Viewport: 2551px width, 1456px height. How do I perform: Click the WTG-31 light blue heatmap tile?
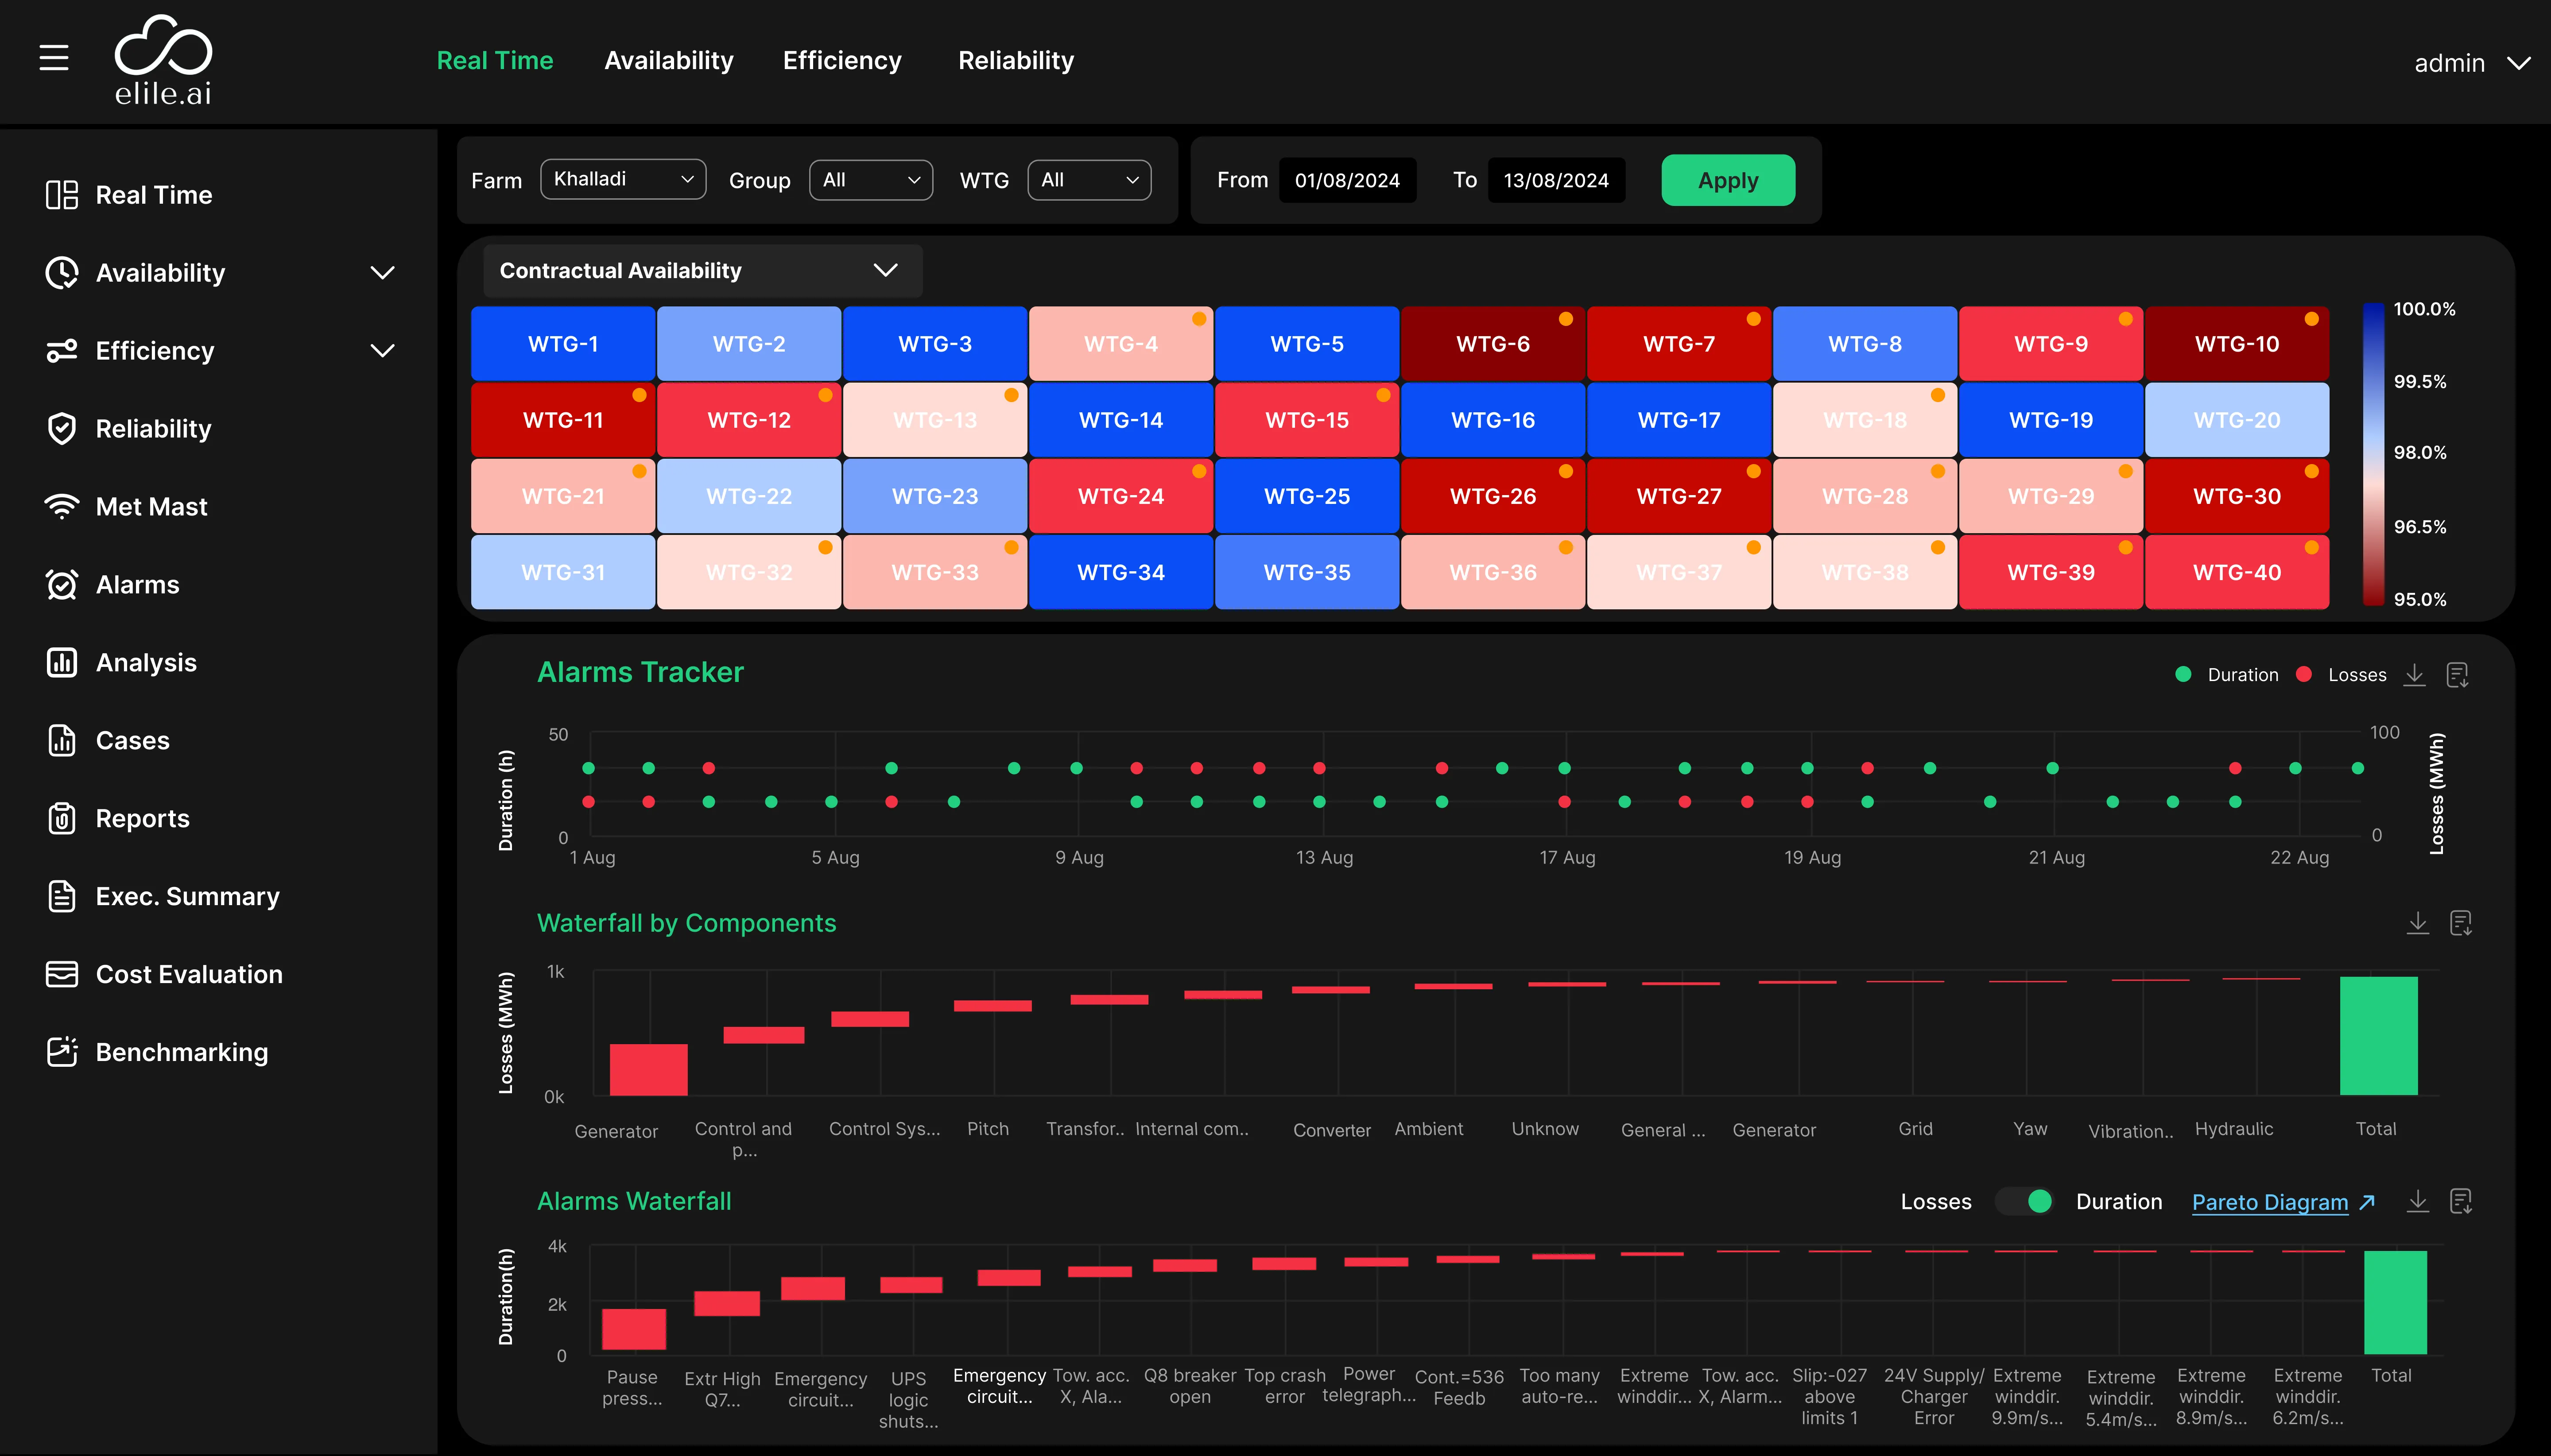(563, 572)
